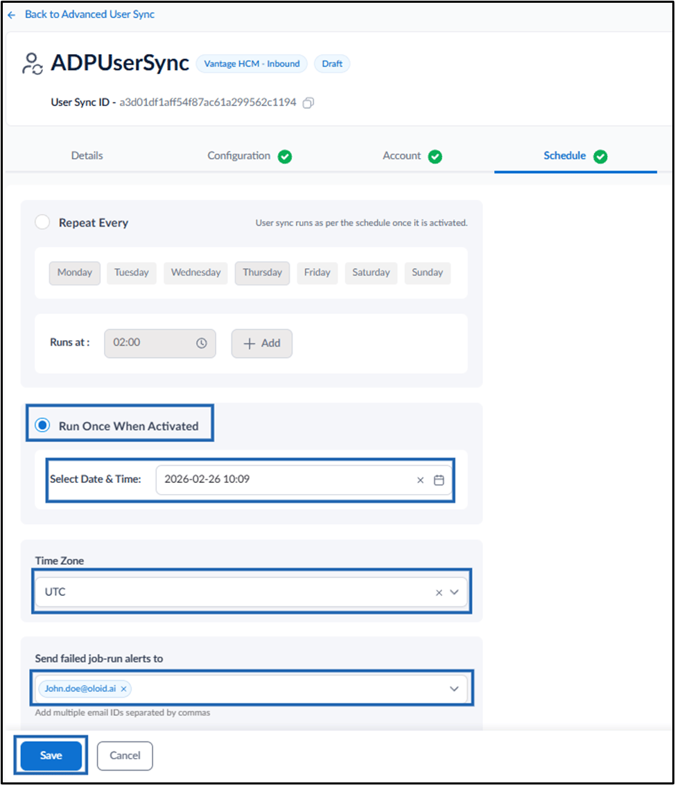Screen dimensions: 675x785
Task: Toggle Sunday in the repeat days
Action: [x=428, y=273]
